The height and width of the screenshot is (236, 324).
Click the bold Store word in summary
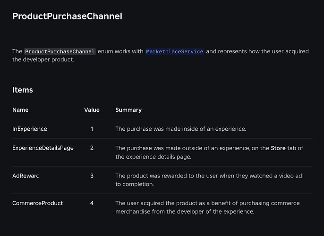click(x=278, y=148)
